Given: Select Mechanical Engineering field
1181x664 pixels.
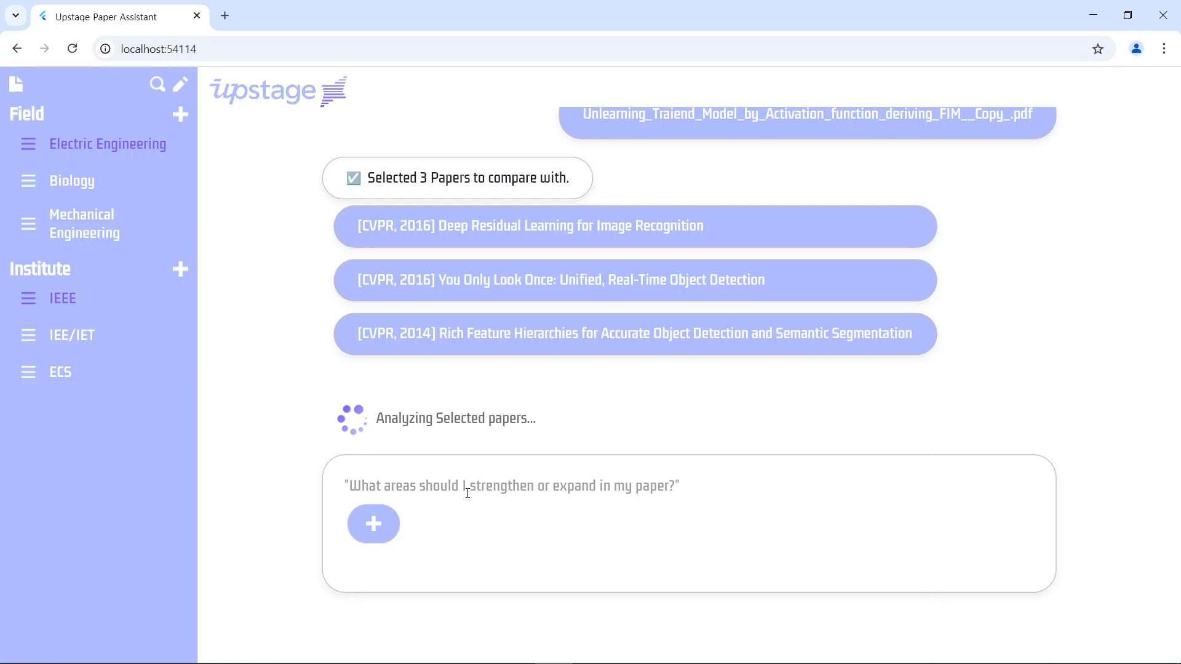Looking at the screenshot, I should (84, 224).
